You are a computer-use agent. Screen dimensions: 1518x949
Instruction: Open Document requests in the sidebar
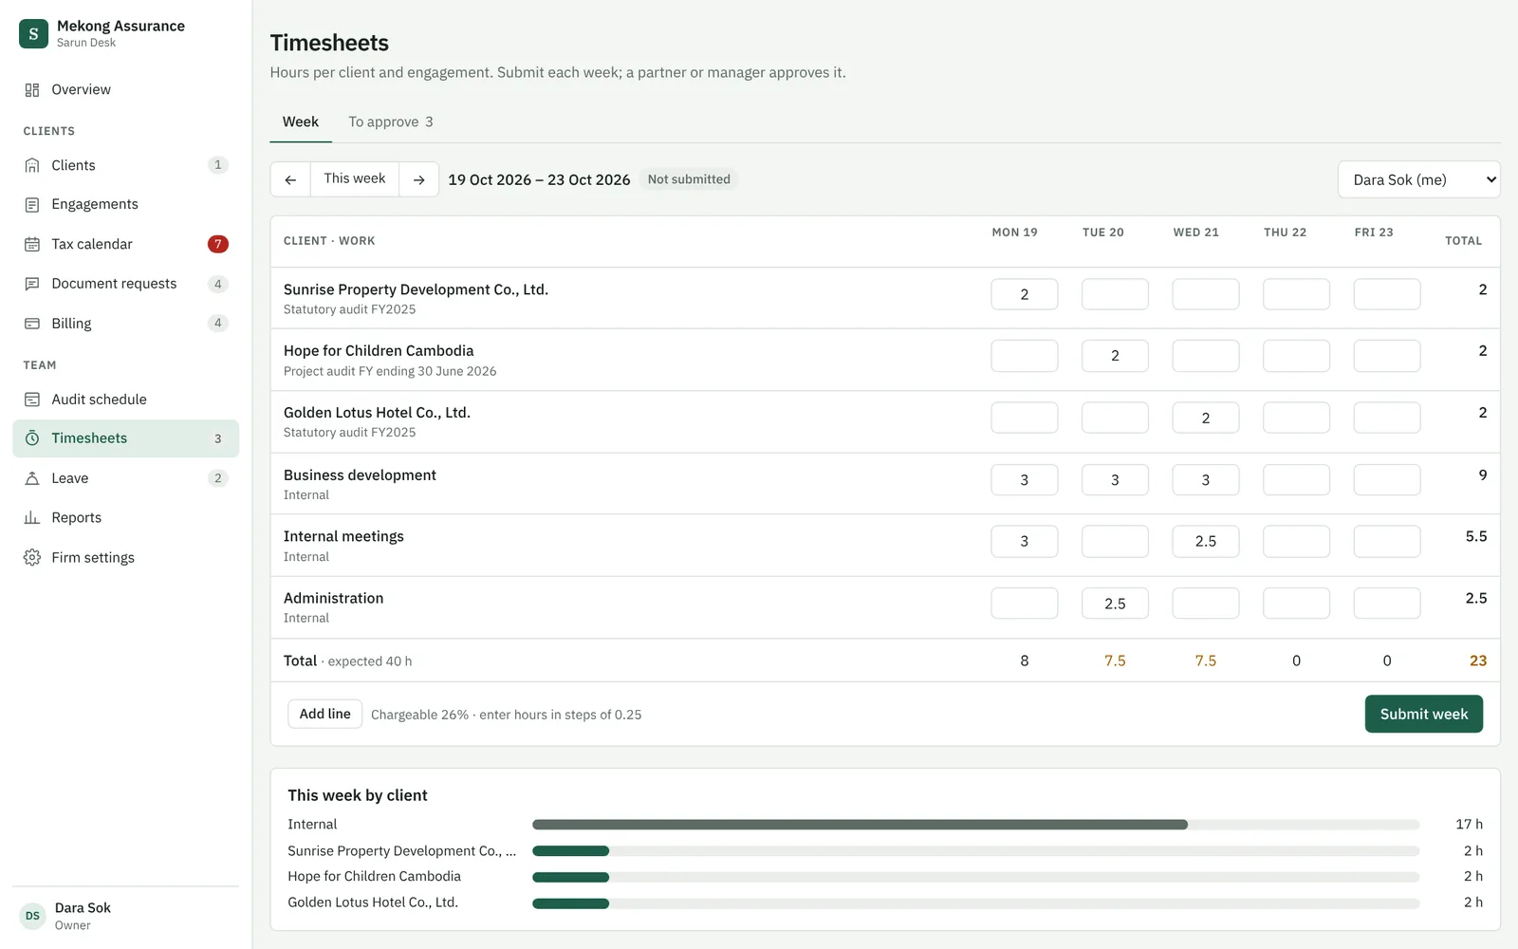point(125,284)
